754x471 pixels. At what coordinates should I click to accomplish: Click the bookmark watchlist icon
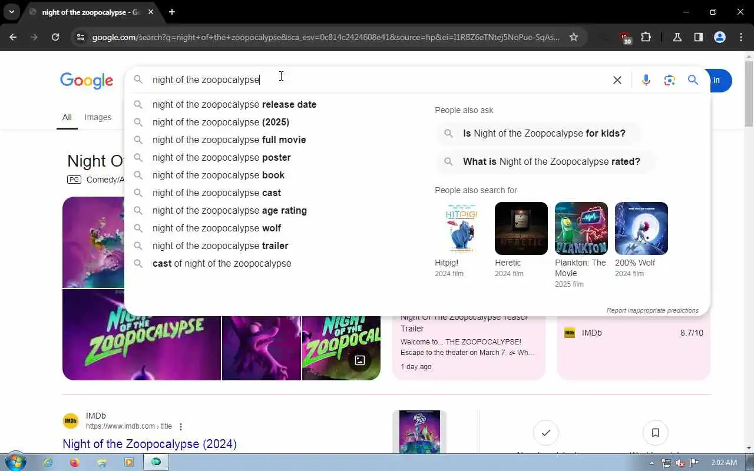[655, 433]
